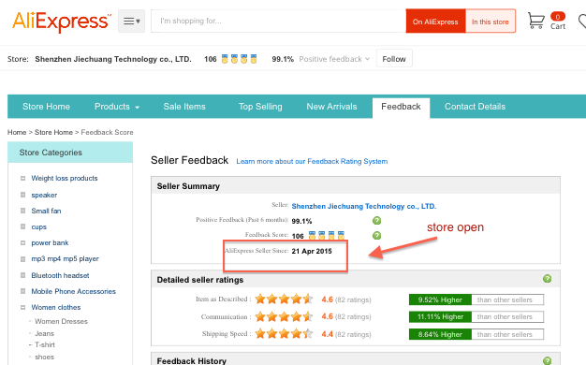This screenshot has height=365, width=586.
Task: Click help icon beside Positive Feedback 99.1%
Action: 376,221
